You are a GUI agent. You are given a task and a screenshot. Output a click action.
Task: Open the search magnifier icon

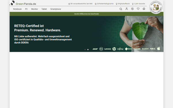(121, 9)
